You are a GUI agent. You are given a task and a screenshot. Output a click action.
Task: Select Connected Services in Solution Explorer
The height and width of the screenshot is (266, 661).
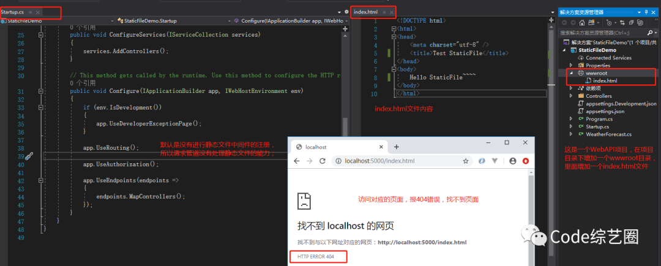608,57
